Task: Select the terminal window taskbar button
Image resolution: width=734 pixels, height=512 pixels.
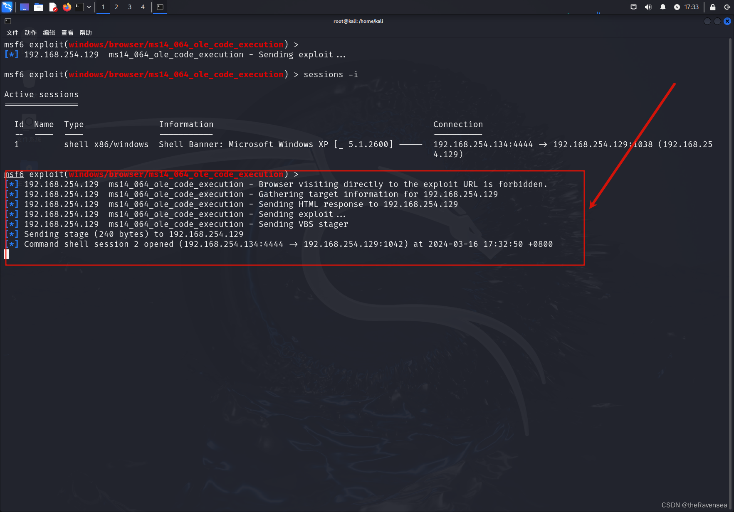Action: [x=160, y=7]
